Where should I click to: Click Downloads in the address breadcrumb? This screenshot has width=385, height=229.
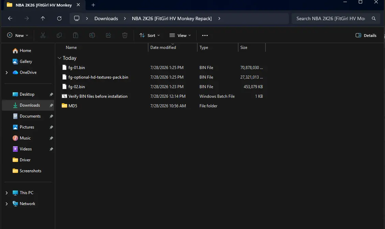tap(106, 18)
